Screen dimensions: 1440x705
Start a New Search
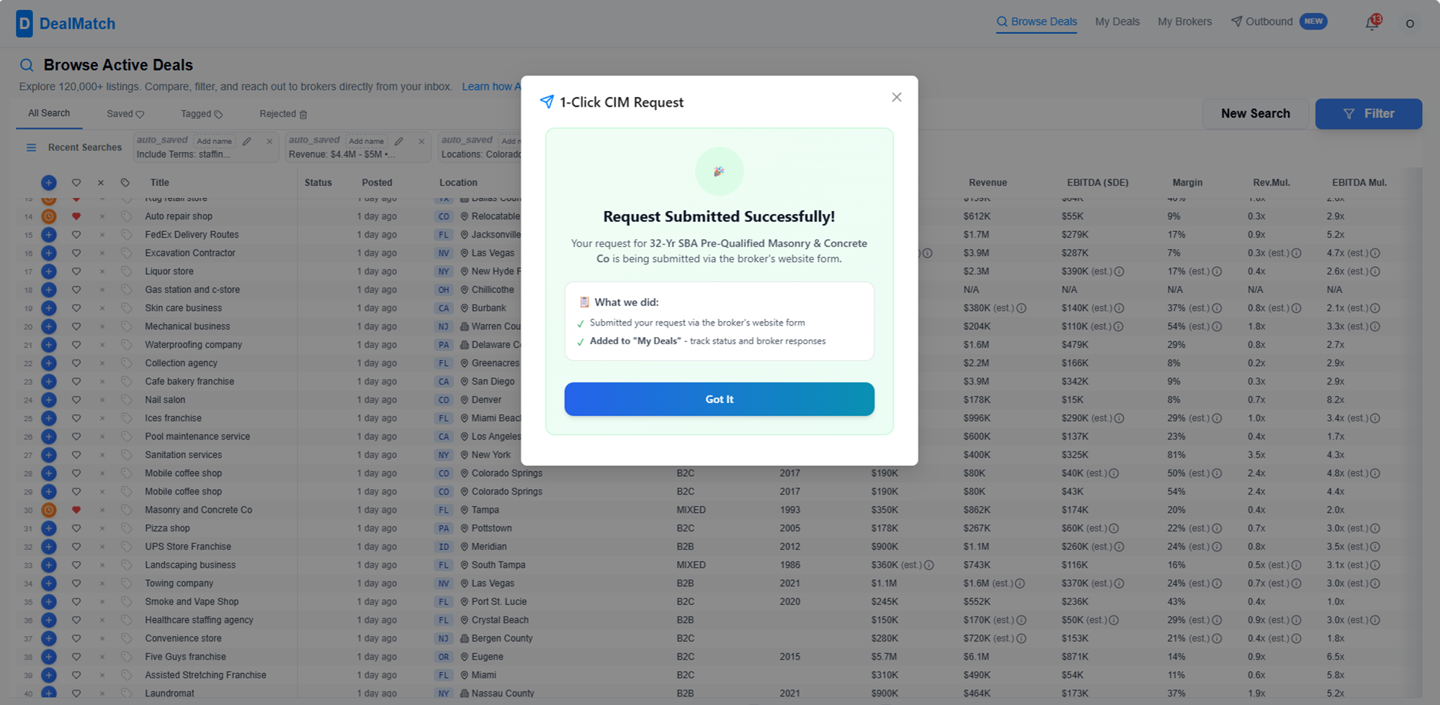(x=1255, y=114)
